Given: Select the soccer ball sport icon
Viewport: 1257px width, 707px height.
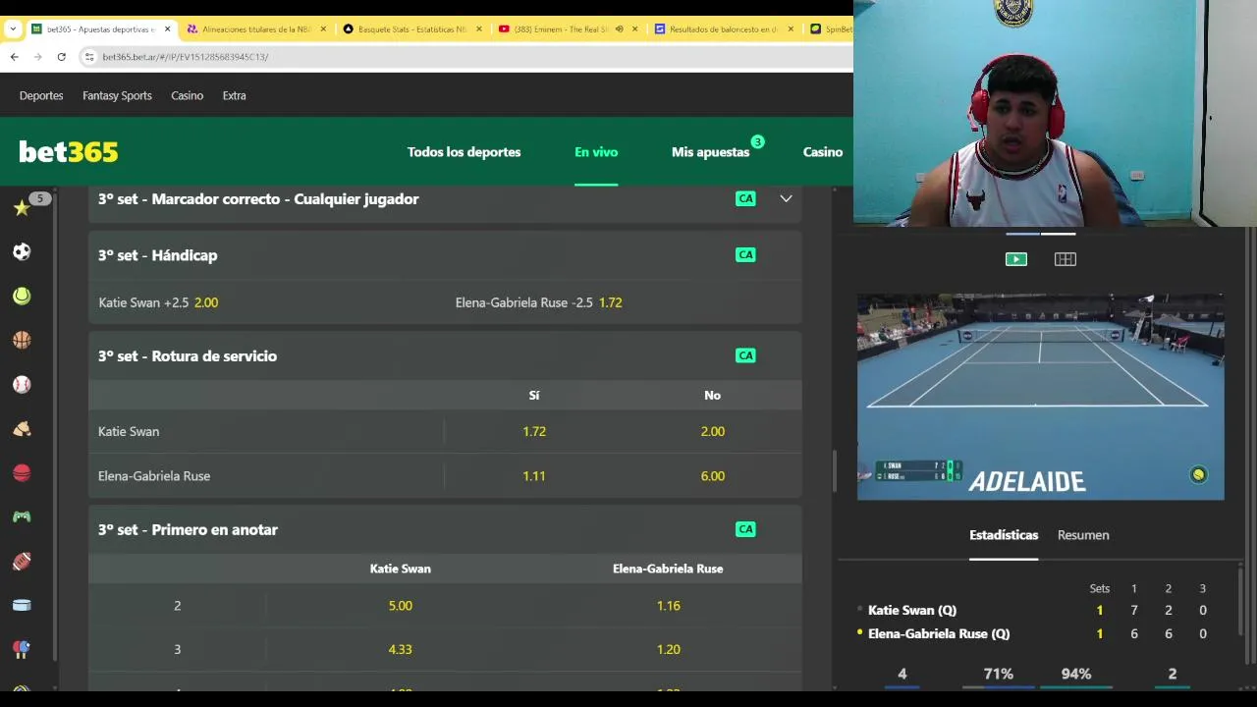Looking at the screenshot, I should 22,251.
